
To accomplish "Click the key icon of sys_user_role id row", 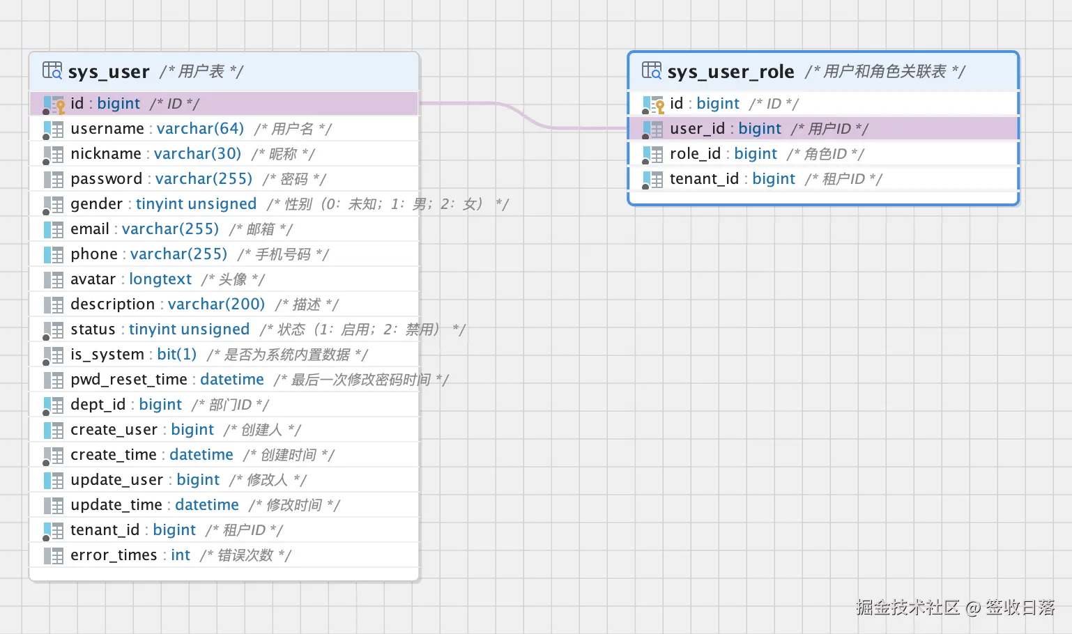I will [653, 105].
